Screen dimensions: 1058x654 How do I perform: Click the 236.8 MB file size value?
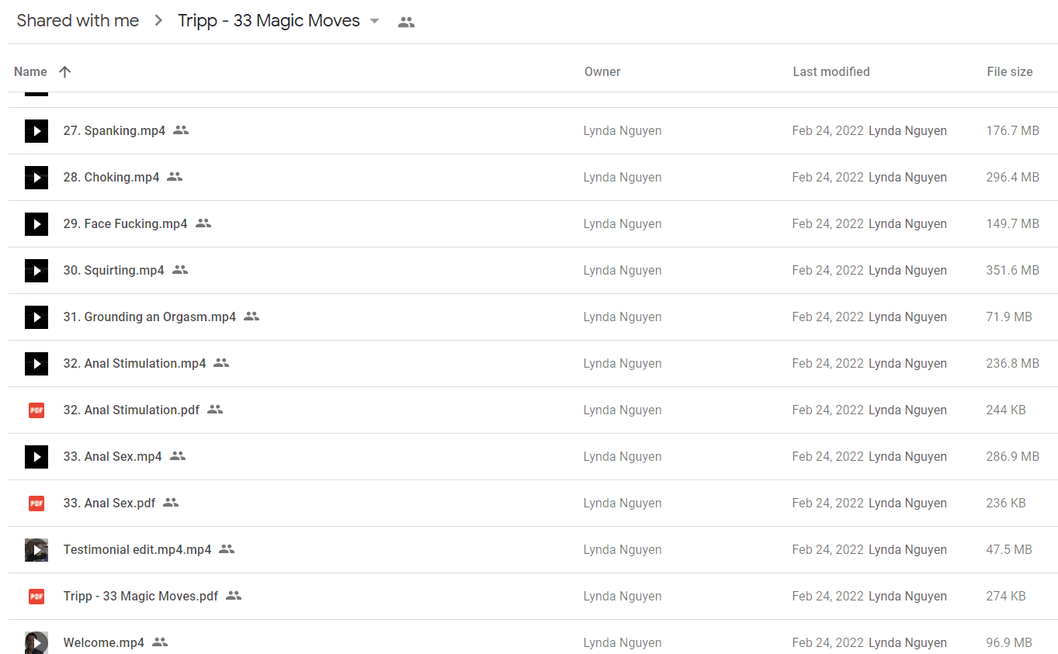[1012, 363]
